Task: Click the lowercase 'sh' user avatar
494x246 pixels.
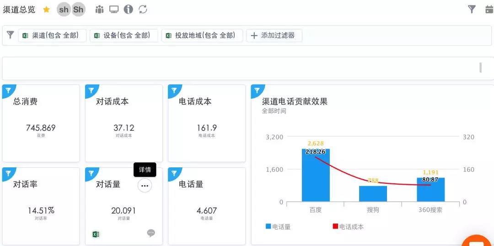Action: (x=64, y=10)
